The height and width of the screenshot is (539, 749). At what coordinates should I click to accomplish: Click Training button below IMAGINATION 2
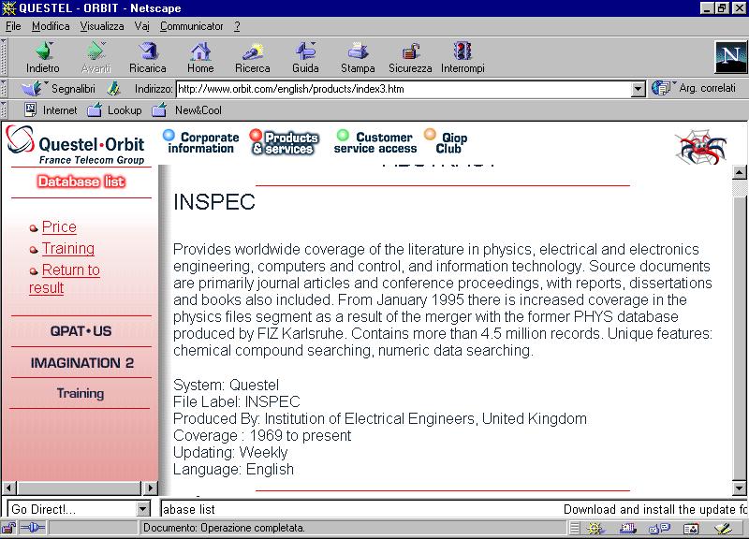click(x=81, y=393)
